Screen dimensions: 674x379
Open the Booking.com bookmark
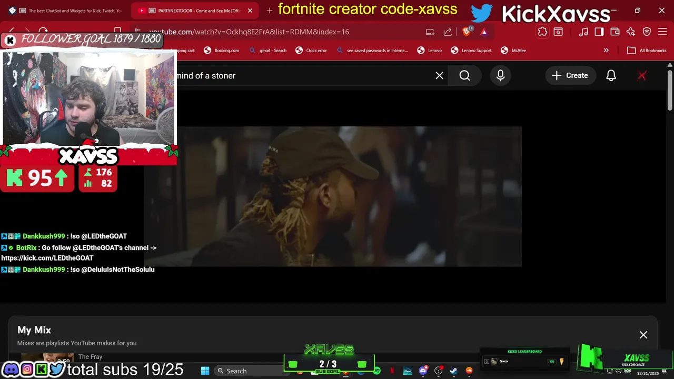pyautogui.click(x=222, y=51)
